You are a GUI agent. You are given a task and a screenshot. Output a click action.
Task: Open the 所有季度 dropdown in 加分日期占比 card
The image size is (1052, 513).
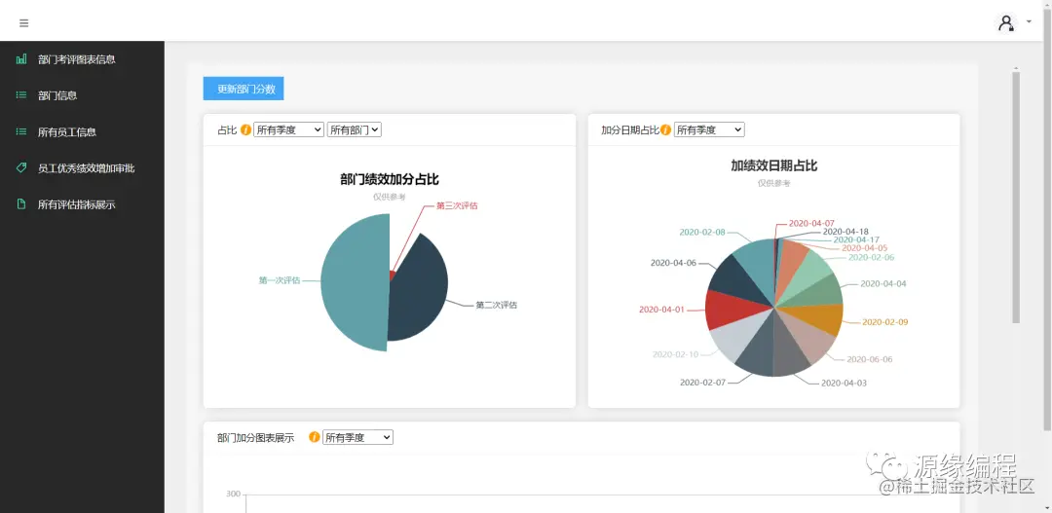[709, 130]
